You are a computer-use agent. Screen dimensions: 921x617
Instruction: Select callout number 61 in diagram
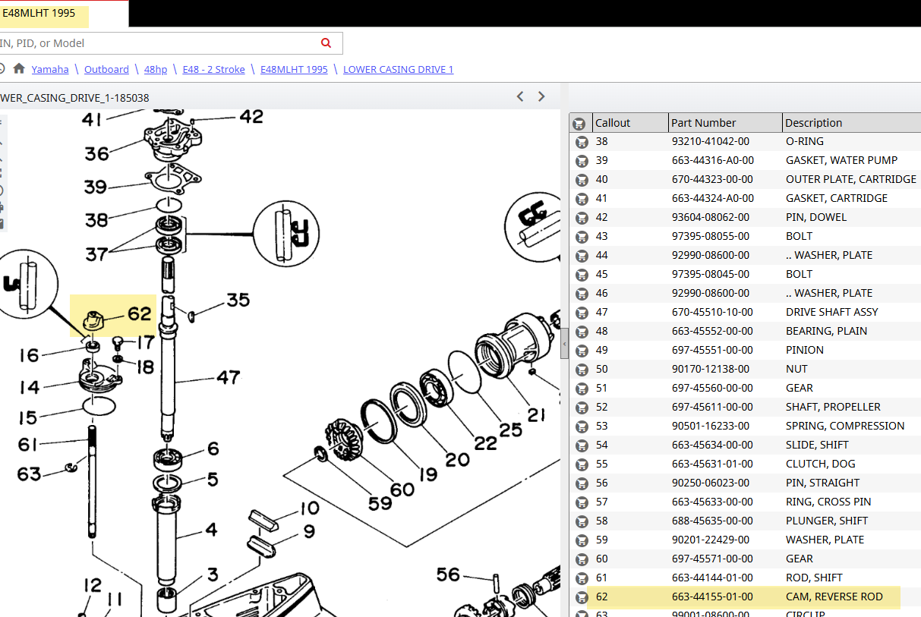28,444
